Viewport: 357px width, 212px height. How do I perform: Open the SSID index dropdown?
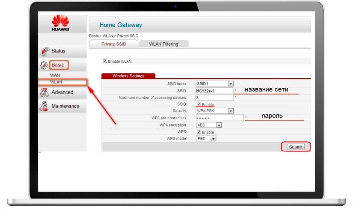click(215, 84)
